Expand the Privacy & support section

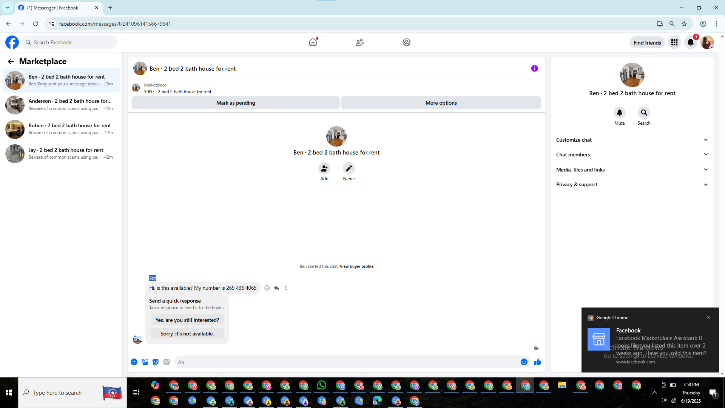click(x=632, y=184)
